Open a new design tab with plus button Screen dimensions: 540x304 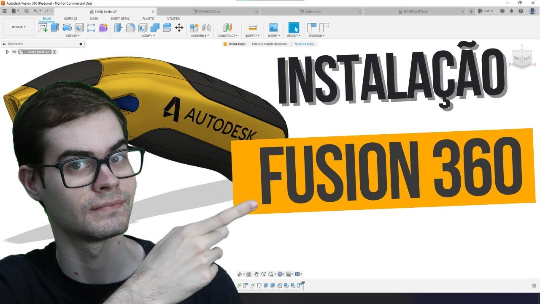click(x=471, y=11)
